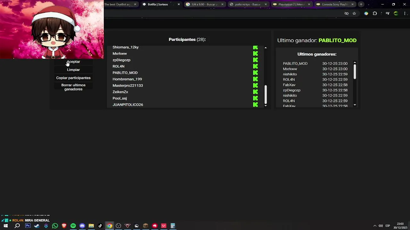410x230 pixels.
Task: Click the participants list scroll-up arrow
Action: (x=266, y=48)
